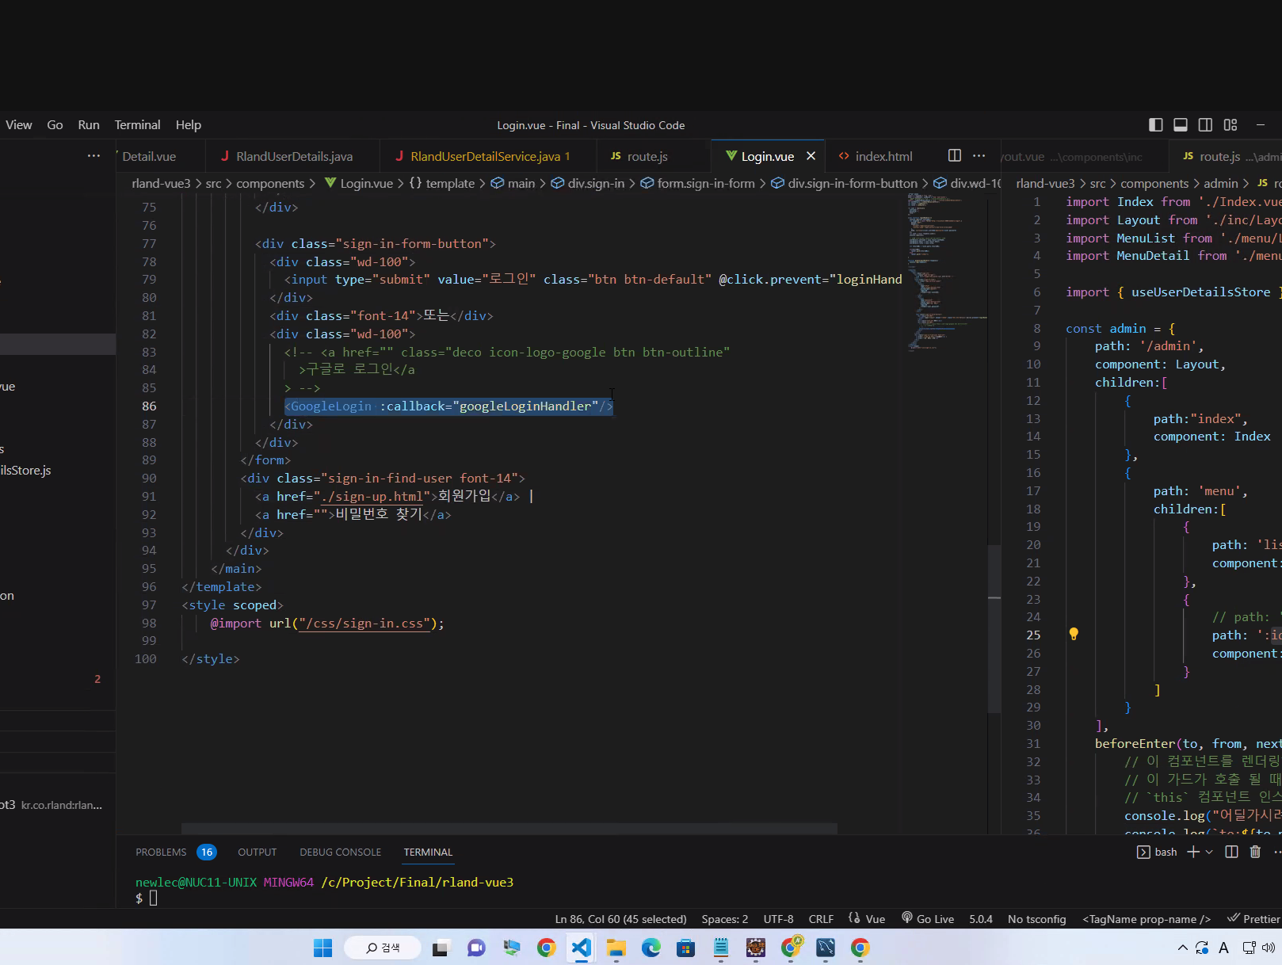Open the Terminal menu
Viewport: 1282px width, 965px height.
[x=137, y=124]
